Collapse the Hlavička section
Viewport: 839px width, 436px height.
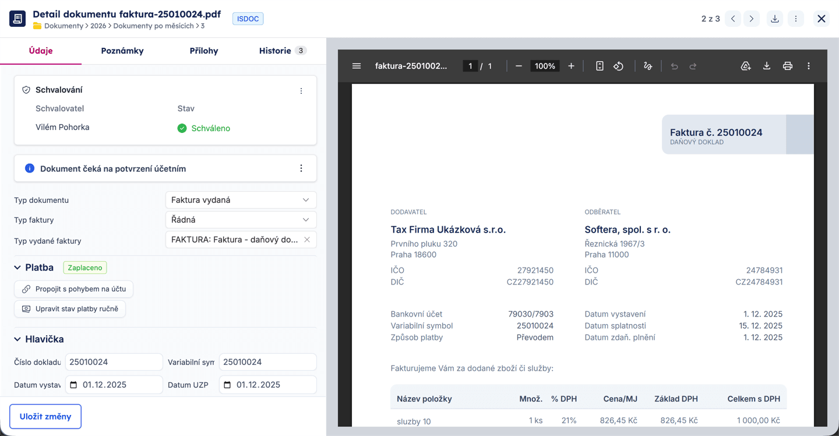[17, 339]
